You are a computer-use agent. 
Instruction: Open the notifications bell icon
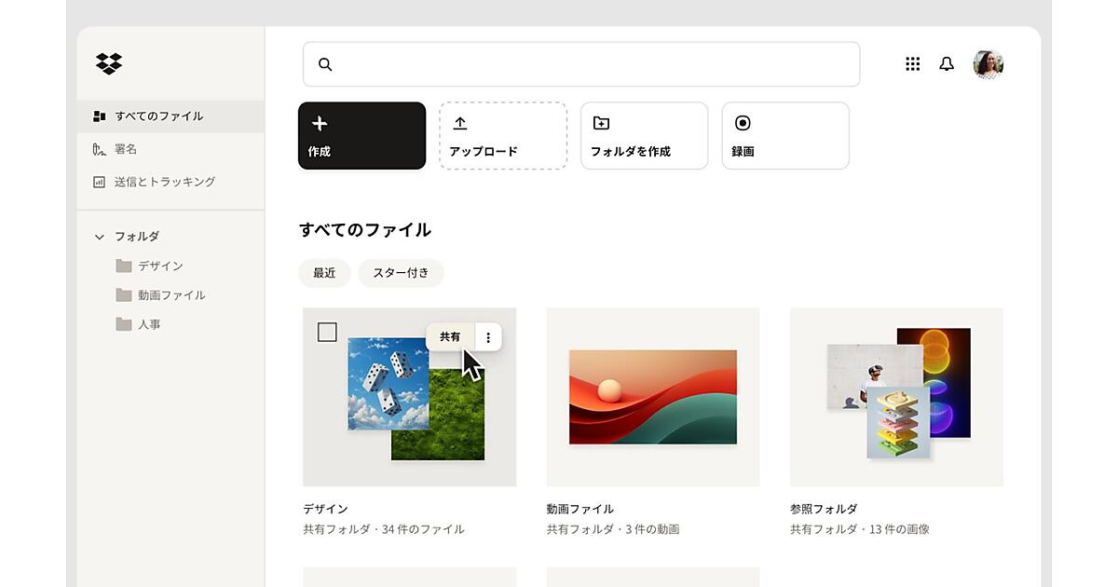click(x=947, y=63)
